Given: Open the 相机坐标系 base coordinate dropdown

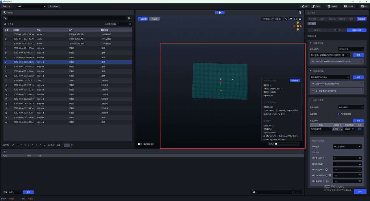Looking at the screenshot, I should [x=351, y=49].
